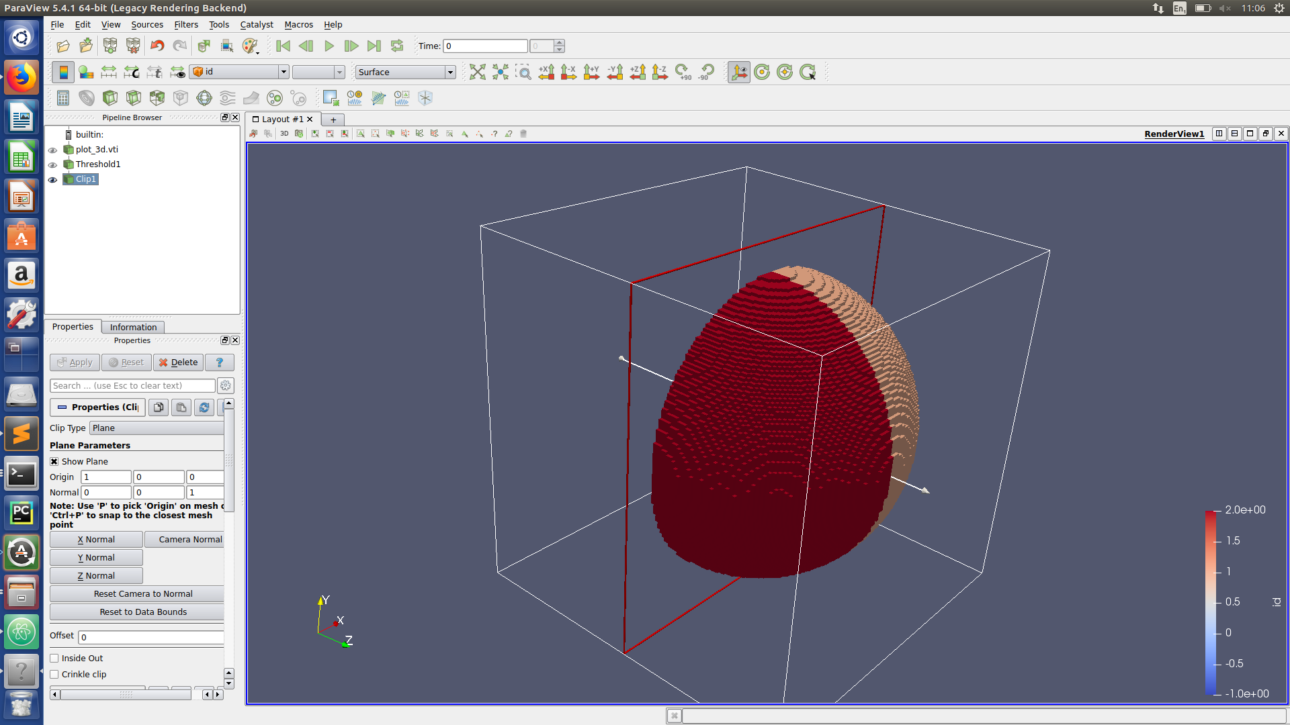
Task: Open the color palette loader icon
Action: (x=250, y=46)
